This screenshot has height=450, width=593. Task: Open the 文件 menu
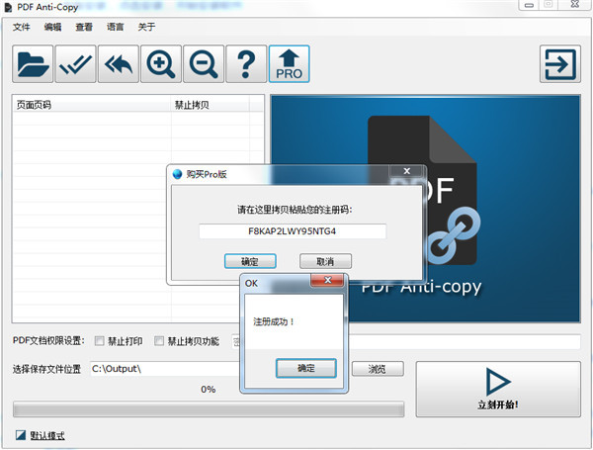(21, 27)
